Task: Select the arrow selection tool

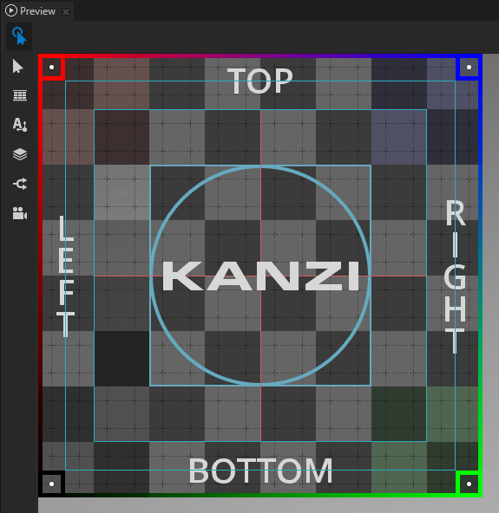Action: (17, 67)
